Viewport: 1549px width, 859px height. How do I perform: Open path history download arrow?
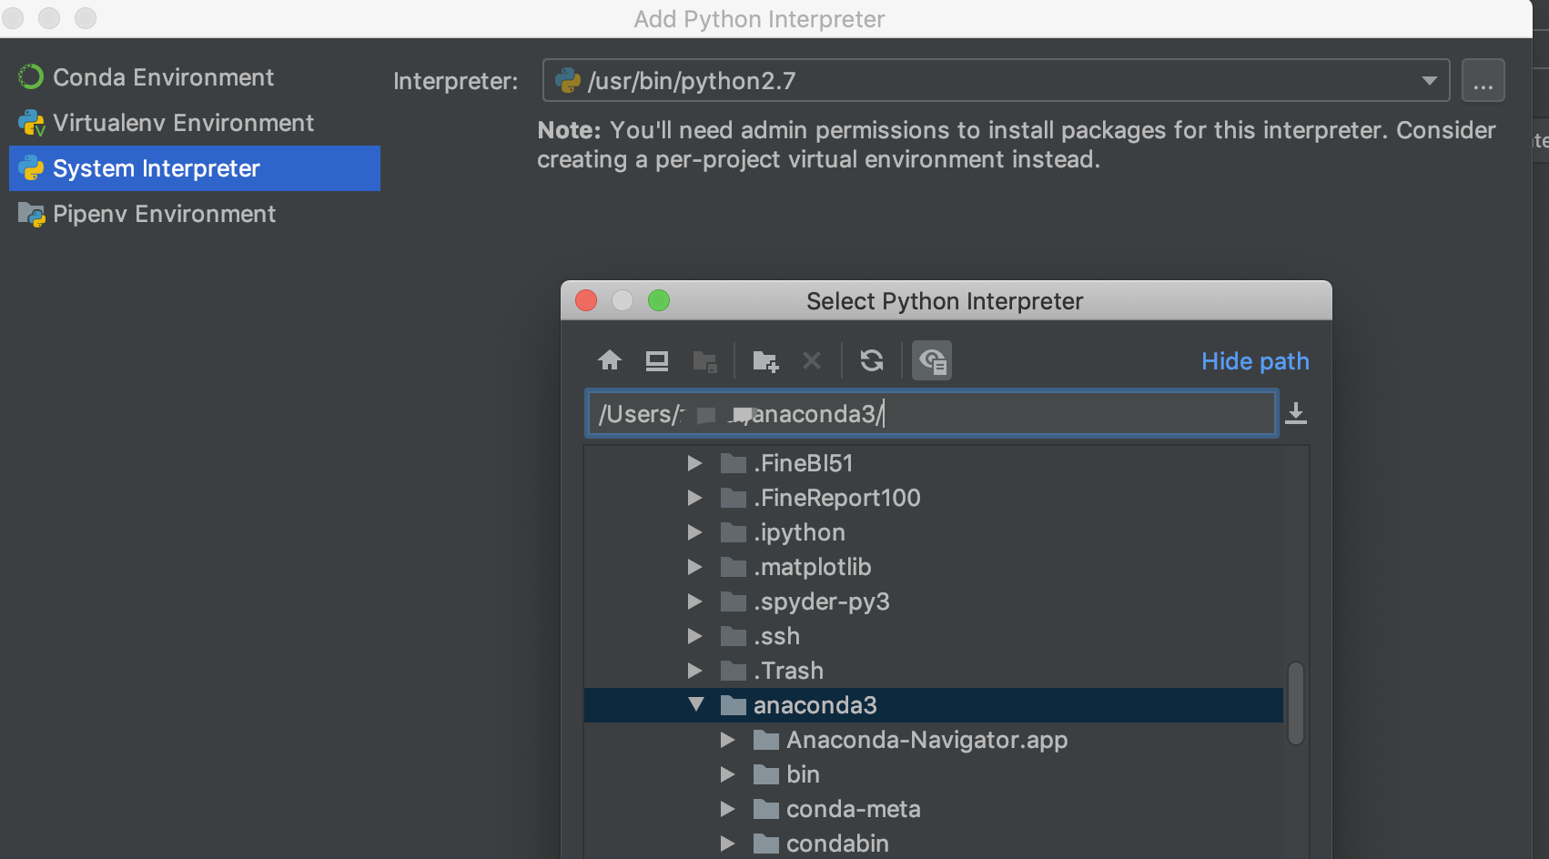(1296, 414)
